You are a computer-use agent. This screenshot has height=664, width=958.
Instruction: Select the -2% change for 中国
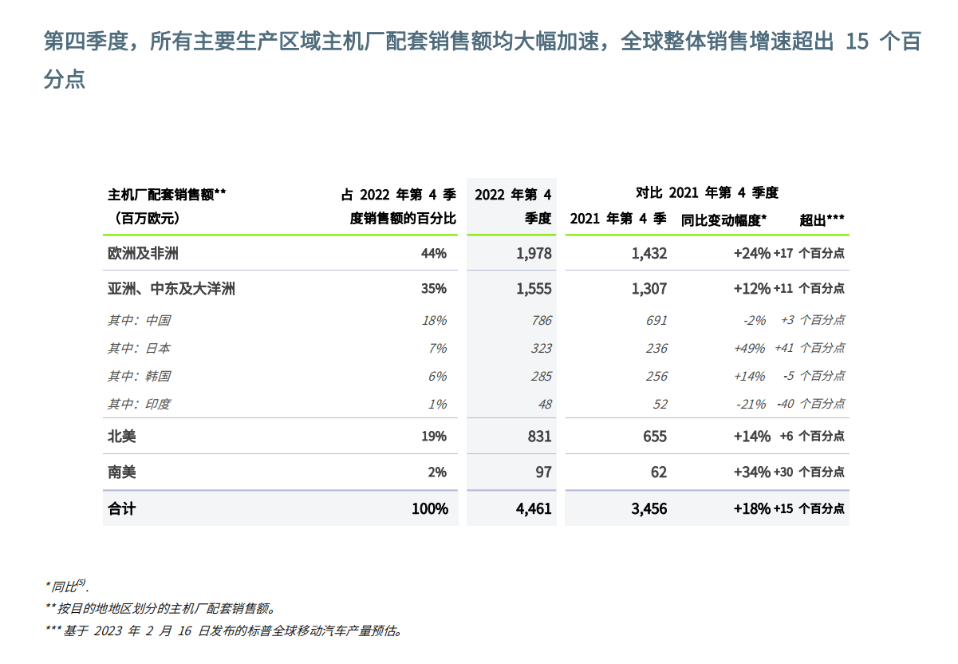coord(754,321)
